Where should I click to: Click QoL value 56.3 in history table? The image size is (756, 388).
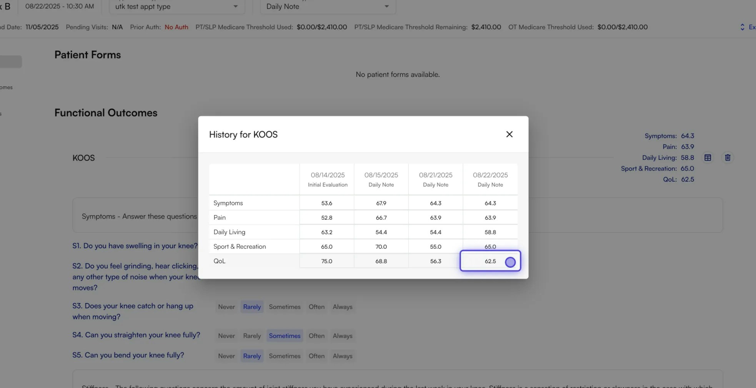436,261
